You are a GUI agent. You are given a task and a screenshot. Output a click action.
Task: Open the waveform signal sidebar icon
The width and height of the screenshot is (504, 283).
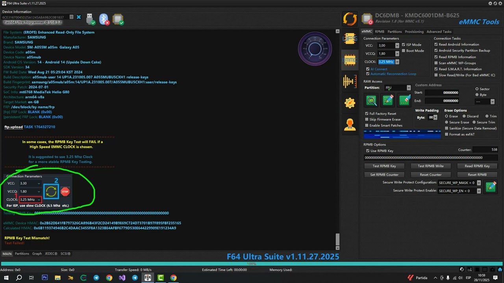[350, 81]
